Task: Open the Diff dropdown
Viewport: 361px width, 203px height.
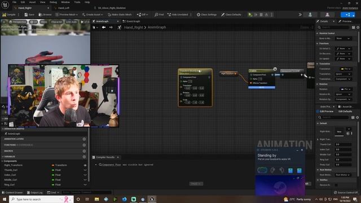Action: pyautogui.click(x=143, y=15)
